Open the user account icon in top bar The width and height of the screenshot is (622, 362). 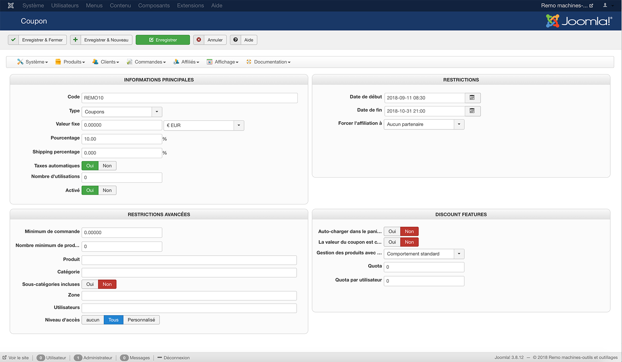[605, 6]
